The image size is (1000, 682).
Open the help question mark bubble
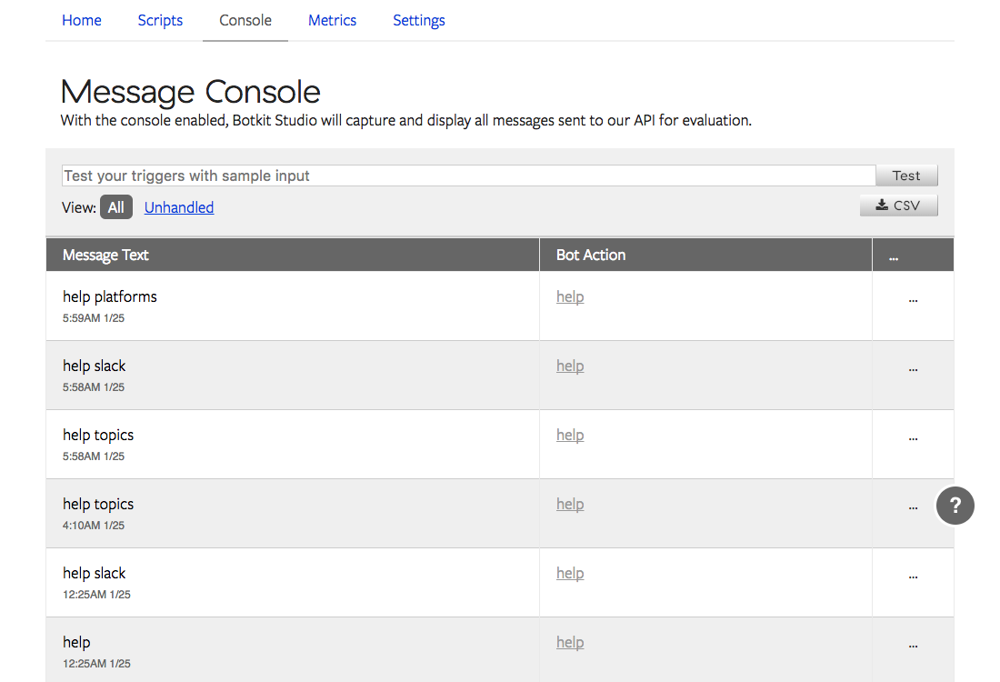(955, 506)
